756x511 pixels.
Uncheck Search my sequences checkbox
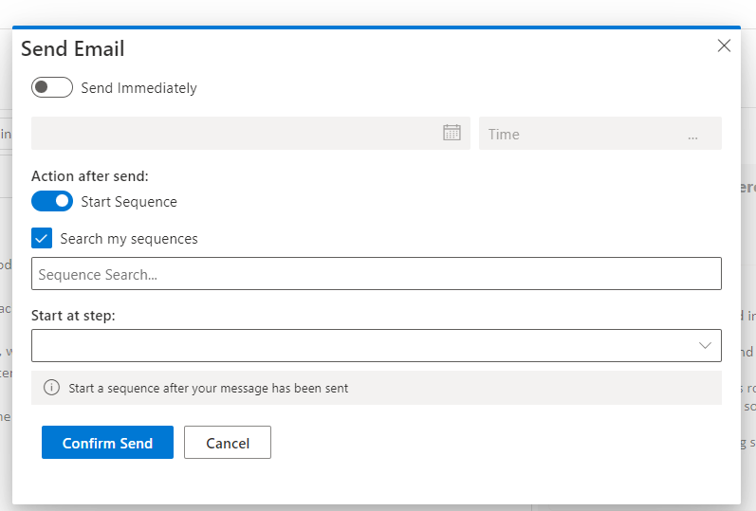pyautogui.click(x=42, y=238)
